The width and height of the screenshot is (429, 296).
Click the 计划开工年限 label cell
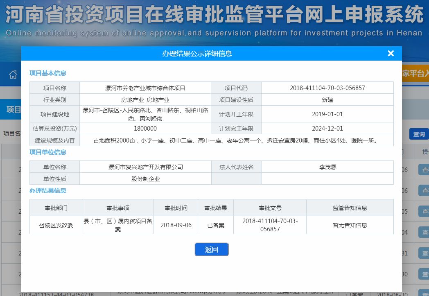tap(236, 114)
